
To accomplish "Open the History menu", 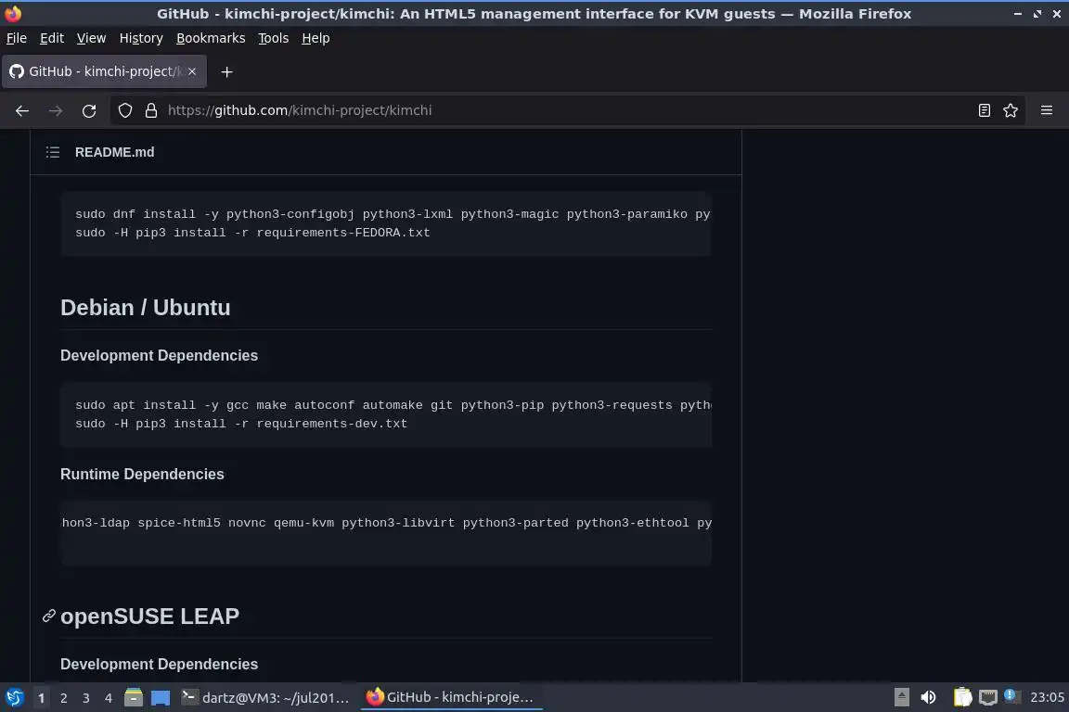I will coord(141,38).
